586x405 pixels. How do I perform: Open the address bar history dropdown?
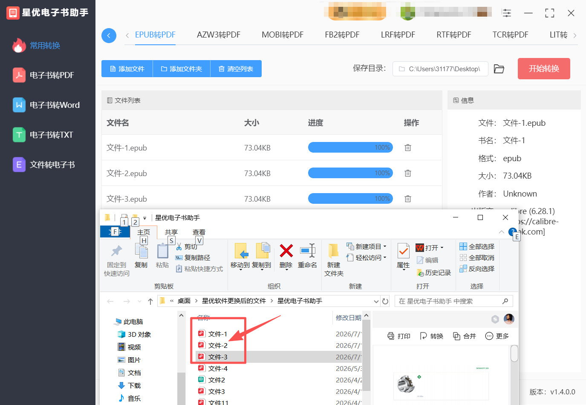376,301
